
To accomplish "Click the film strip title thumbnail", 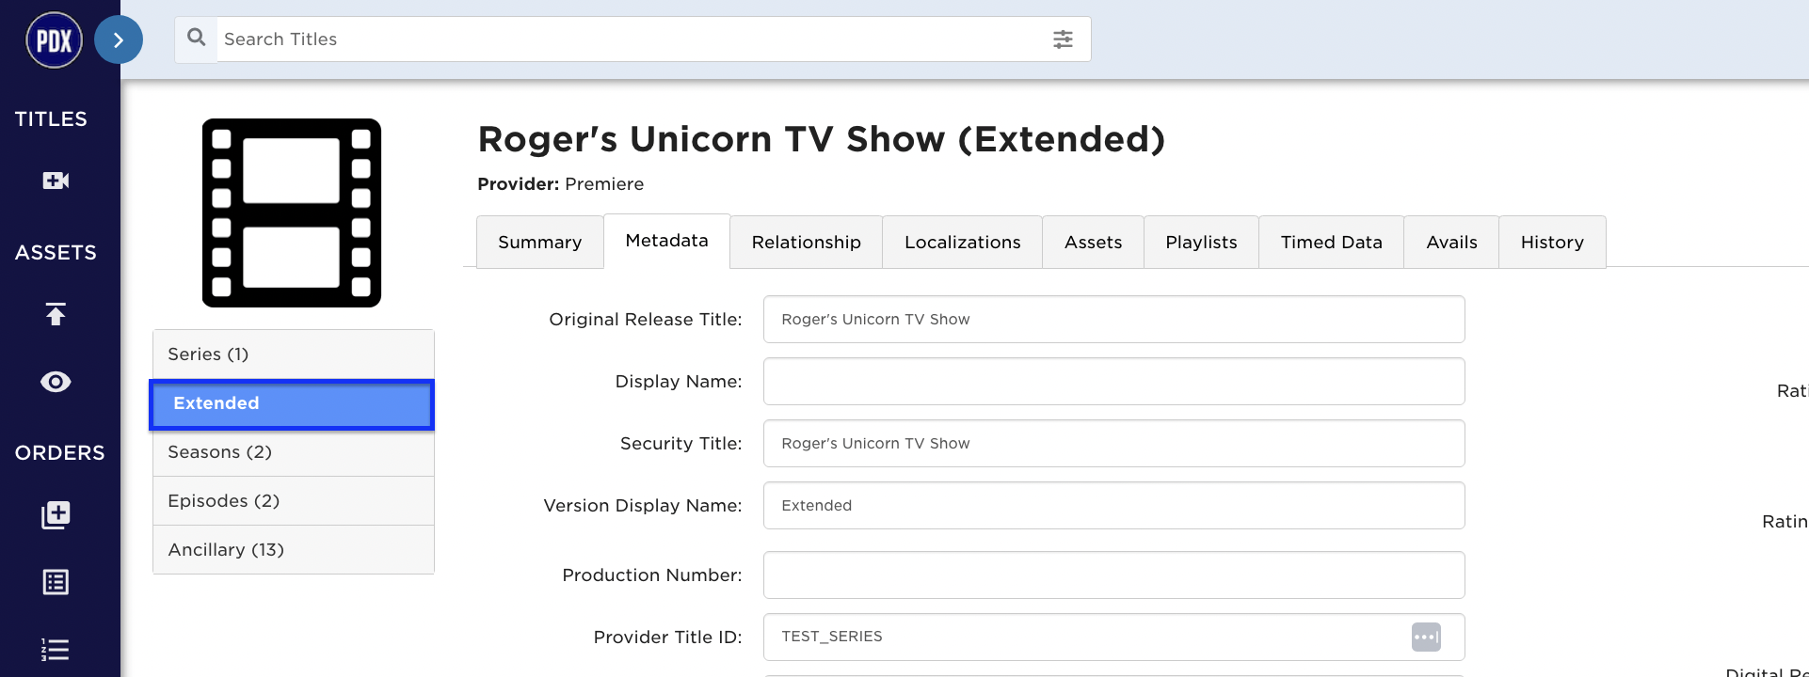I will point(292,213).
